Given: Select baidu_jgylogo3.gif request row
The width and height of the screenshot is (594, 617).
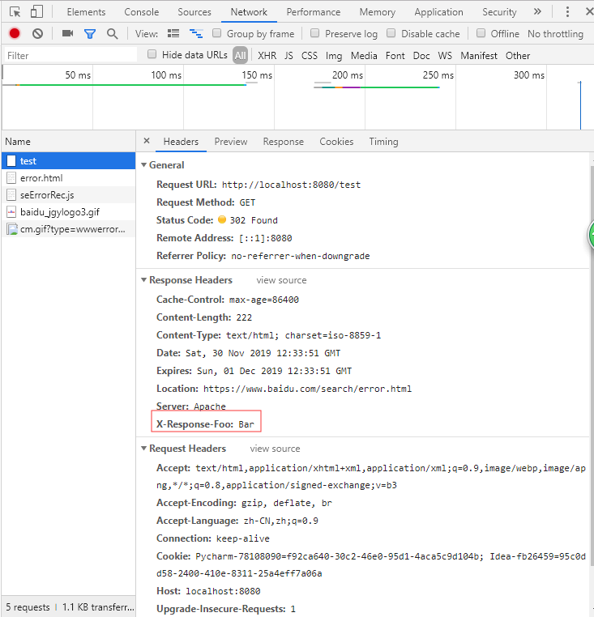Looking at the screenshot, I should click(x=69, y=212).
